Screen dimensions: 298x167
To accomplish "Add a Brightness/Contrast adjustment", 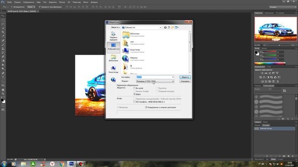I will [x=262, y=73].
